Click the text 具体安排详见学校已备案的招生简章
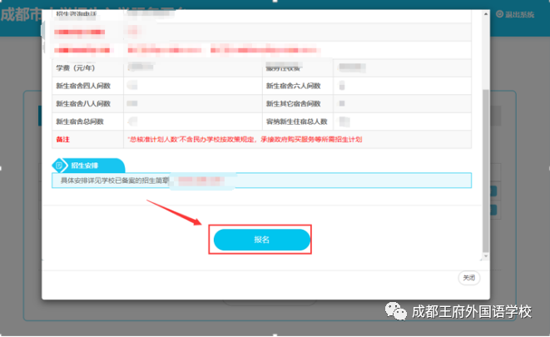This screenshot has height=337, width=550. tap(115, 181)
